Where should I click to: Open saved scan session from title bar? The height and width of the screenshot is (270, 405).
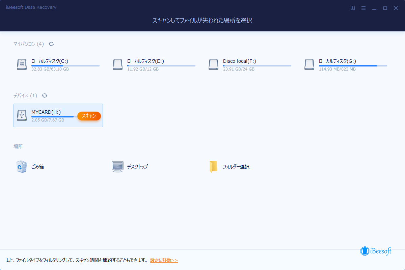coord(352,8)
